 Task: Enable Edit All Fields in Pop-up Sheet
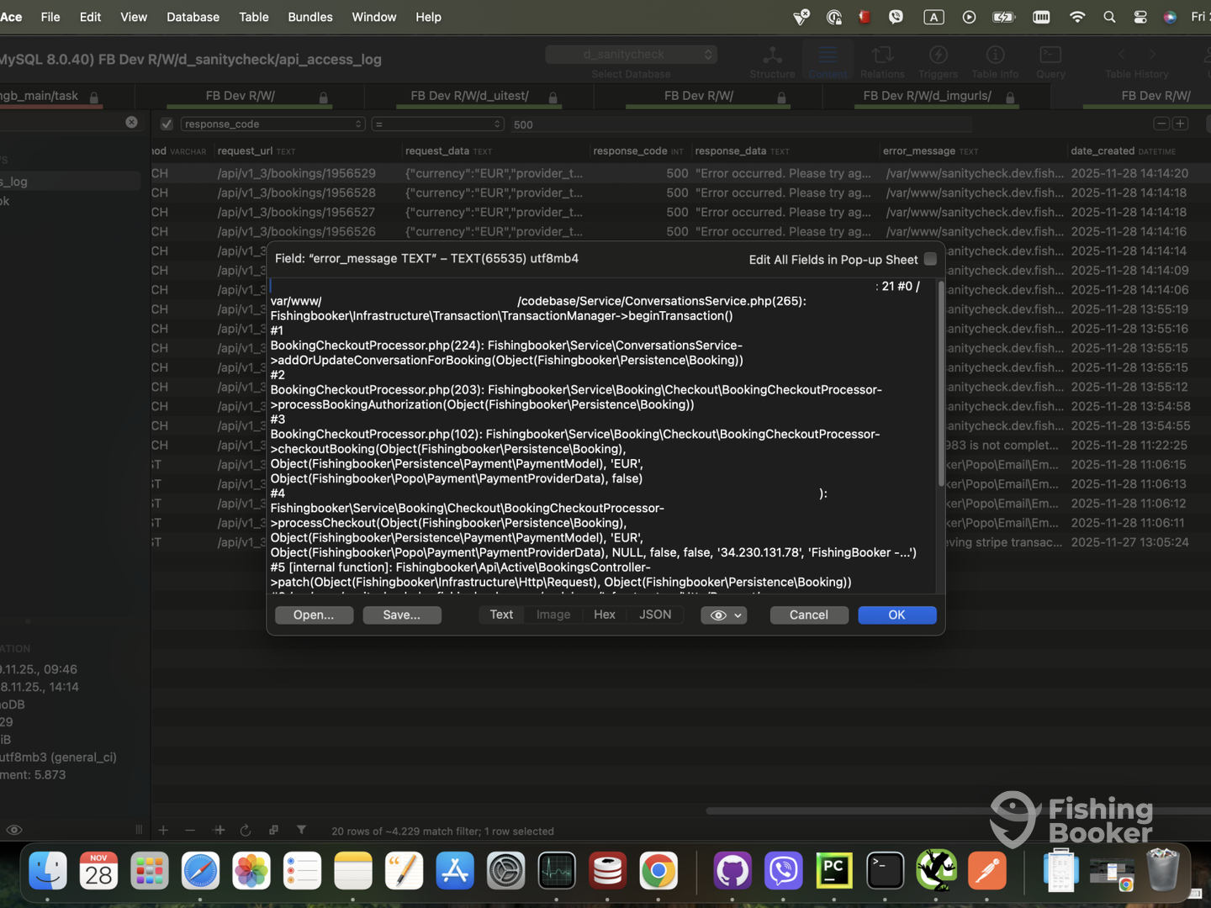pyautogui.click(x=930, y=259)
